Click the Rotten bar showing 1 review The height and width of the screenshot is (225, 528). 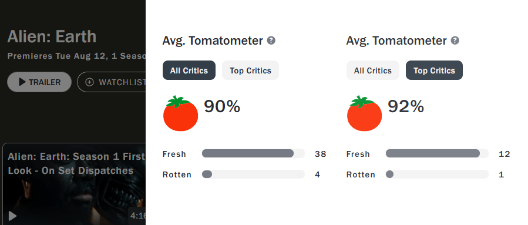coord(437,174)
